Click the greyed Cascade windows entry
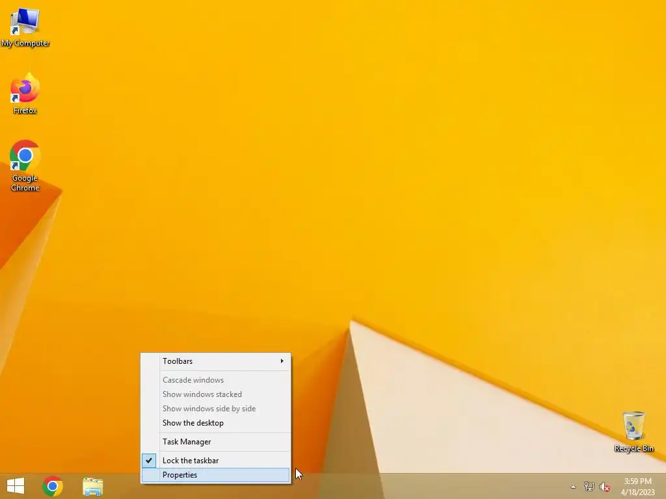 (x=216, y=379)
